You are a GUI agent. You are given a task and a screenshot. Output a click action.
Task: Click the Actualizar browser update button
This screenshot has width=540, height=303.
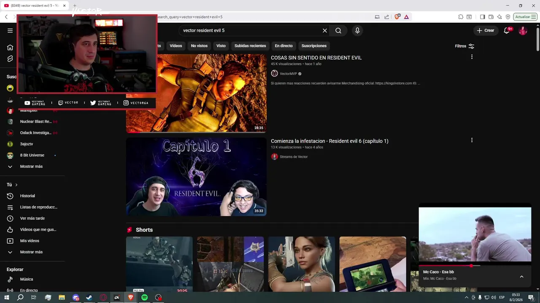point(525,17)
